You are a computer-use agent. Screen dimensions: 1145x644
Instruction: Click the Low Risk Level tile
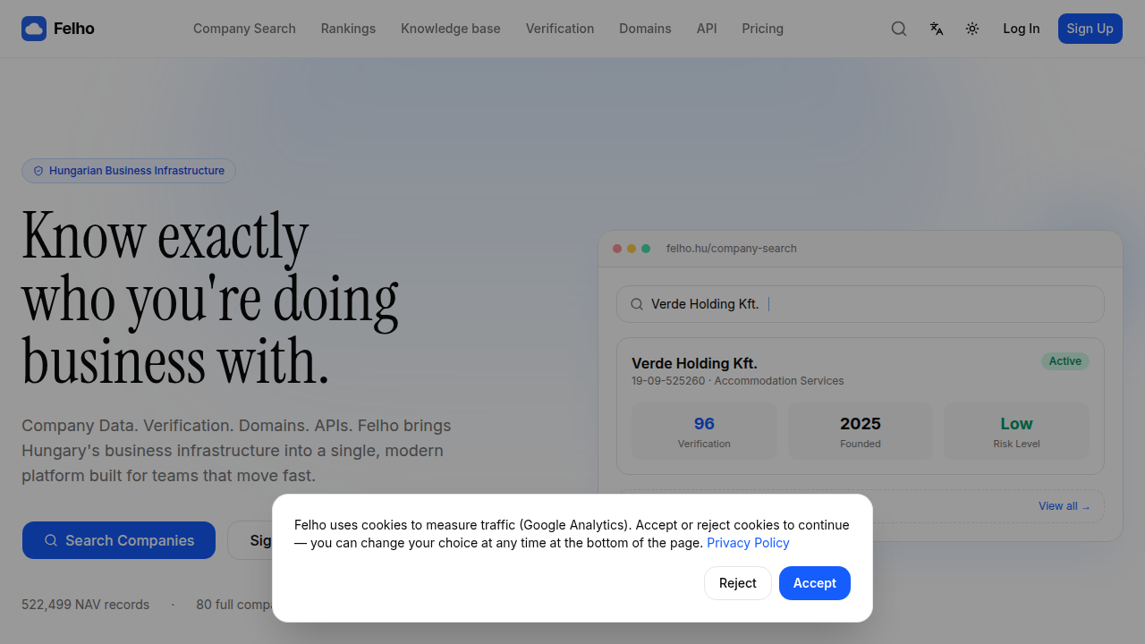pyautogui.click(x=1016, y=431)
